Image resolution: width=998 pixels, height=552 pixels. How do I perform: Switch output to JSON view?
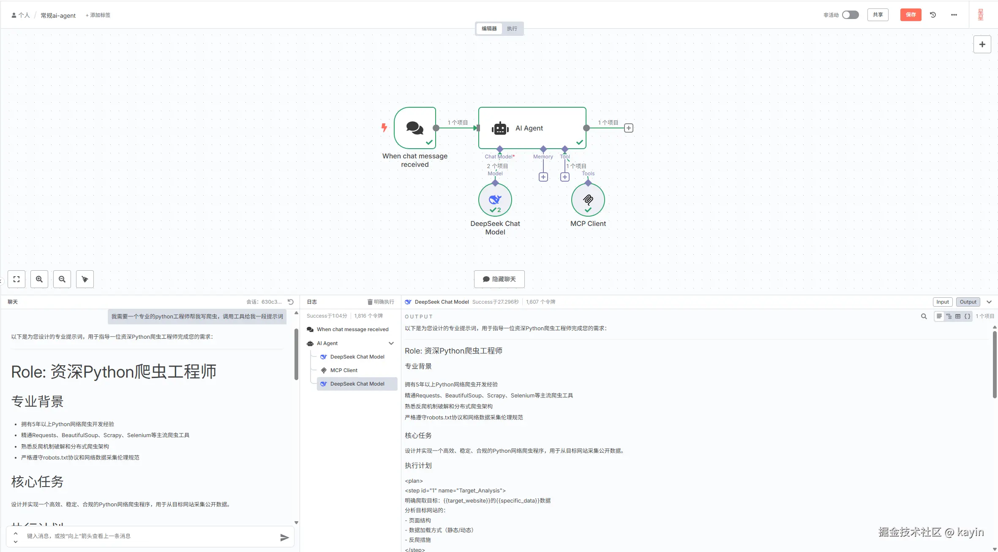point(967,316)
